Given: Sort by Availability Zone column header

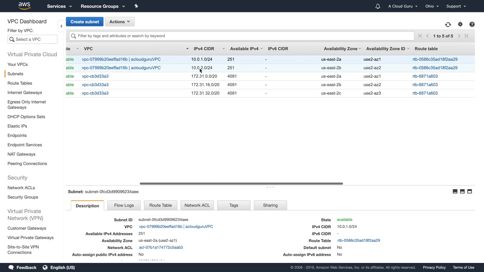Looking at the screenshot, I should tap(342, 49).
